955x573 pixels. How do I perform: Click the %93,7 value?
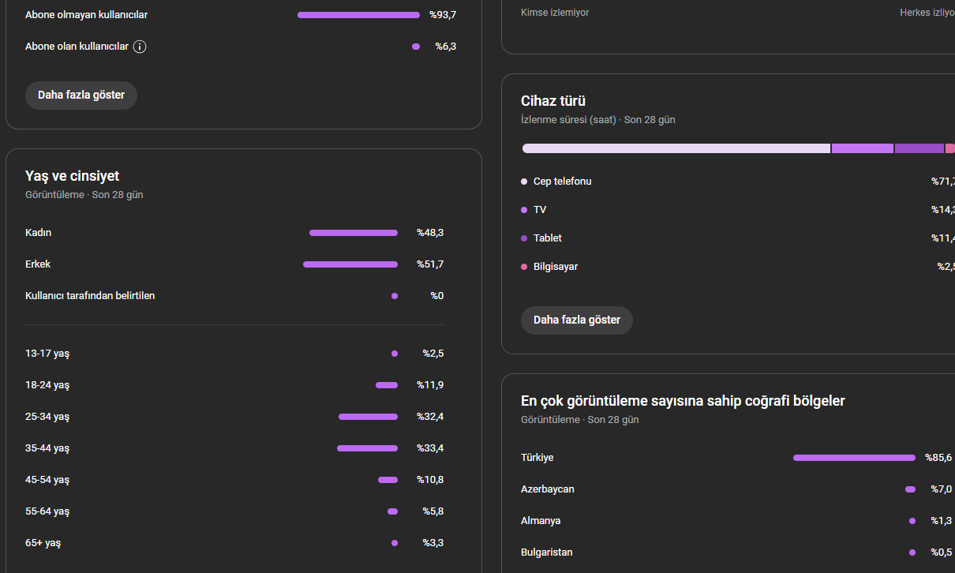coord(443,15)
